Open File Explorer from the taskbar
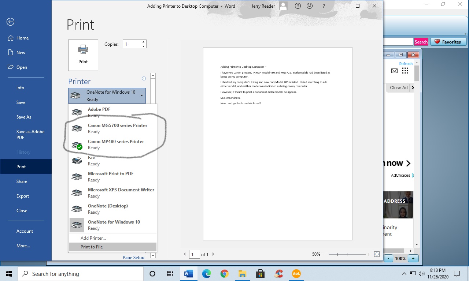Image resolution: width=469 pixels, height=281 pixels. click(x=242, y=274)
